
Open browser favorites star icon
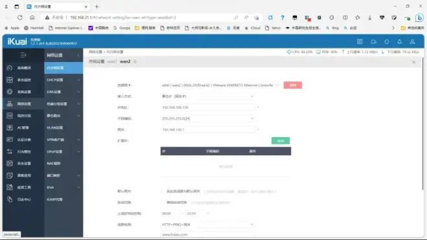358,17
